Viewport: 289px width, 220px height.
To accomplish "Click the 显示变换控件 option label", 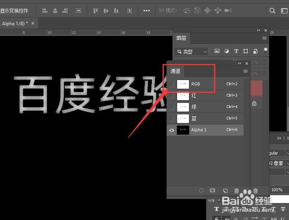I will [14, 11].
